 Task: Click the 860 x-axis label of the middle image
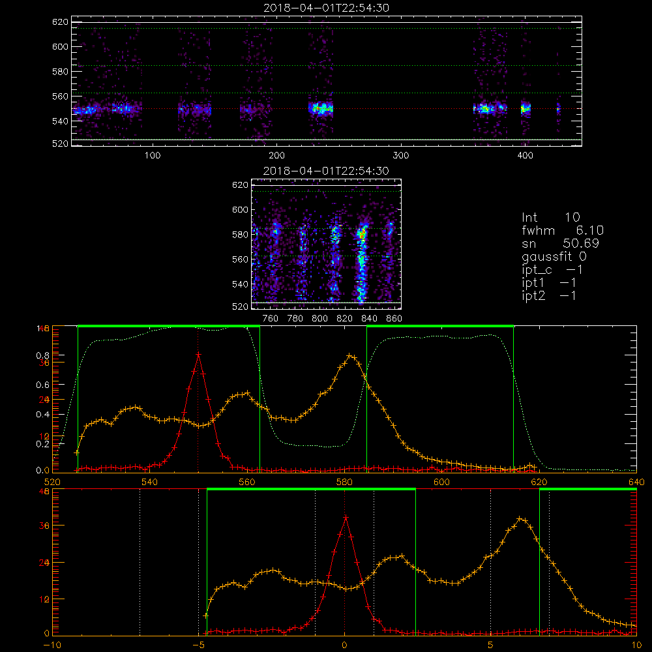394,319
